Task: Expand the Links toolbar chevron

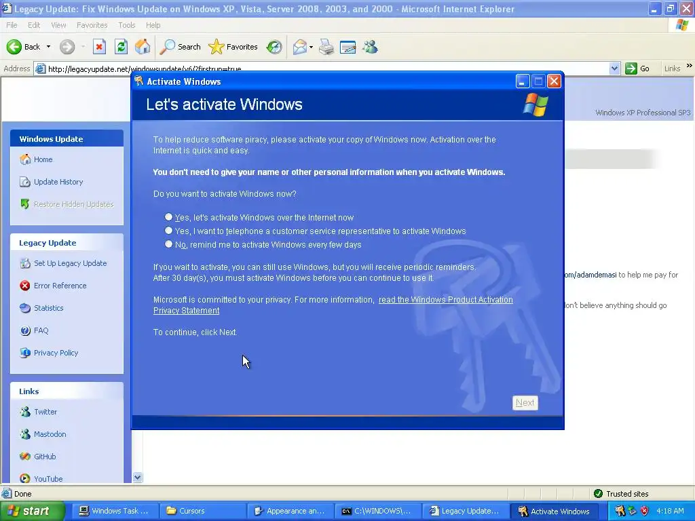Action: point(690,66)
